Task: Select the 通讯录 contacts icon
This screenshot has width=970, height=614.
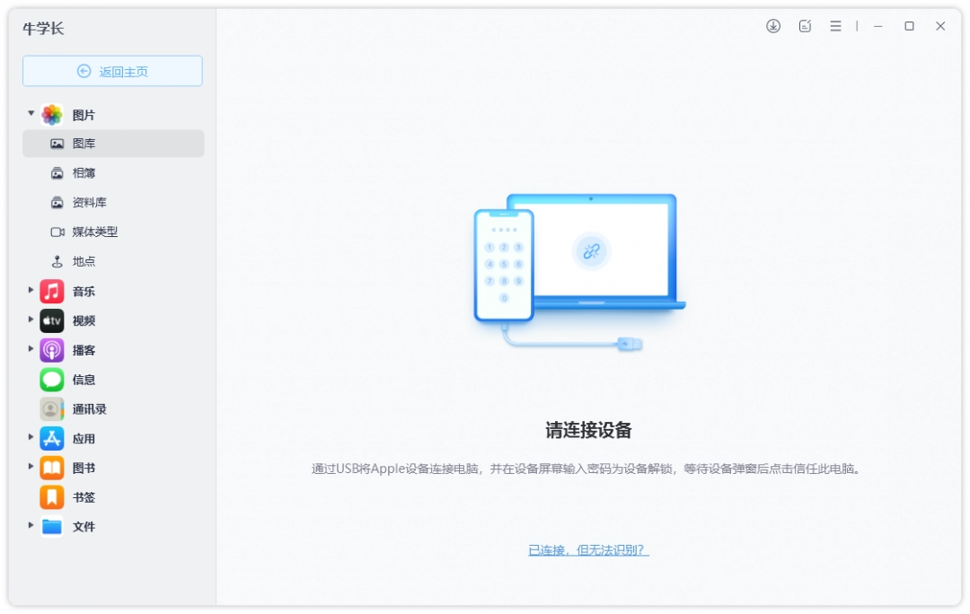Action: point(49,408)
